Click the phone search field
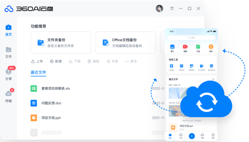The width and height of the screenshot is (249, 142). (192, 37)
